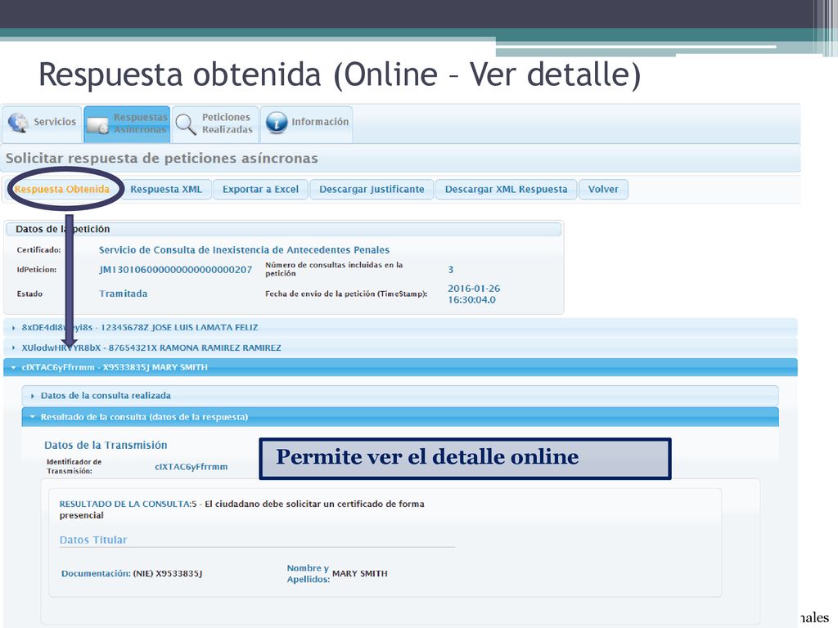
Task: Open the Servicios menu label
Action: point(55,122)
